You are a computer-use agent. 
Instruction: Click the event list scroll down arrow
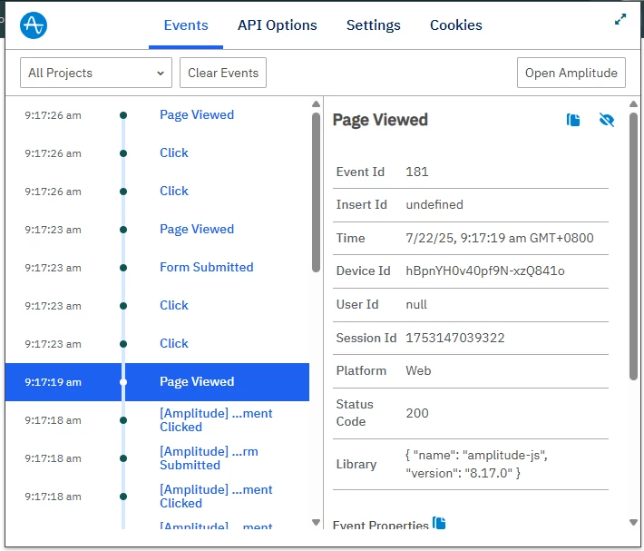[316, 522]
